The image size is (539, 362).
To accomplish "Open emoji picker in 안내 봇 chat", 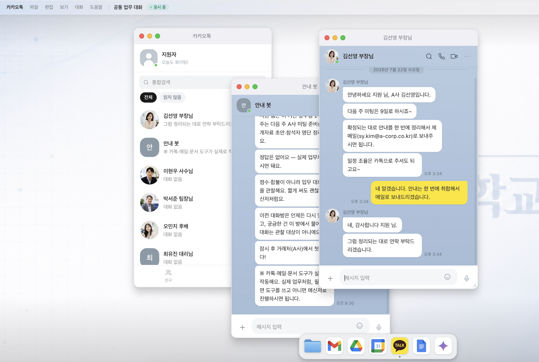I will click(359, 326).
